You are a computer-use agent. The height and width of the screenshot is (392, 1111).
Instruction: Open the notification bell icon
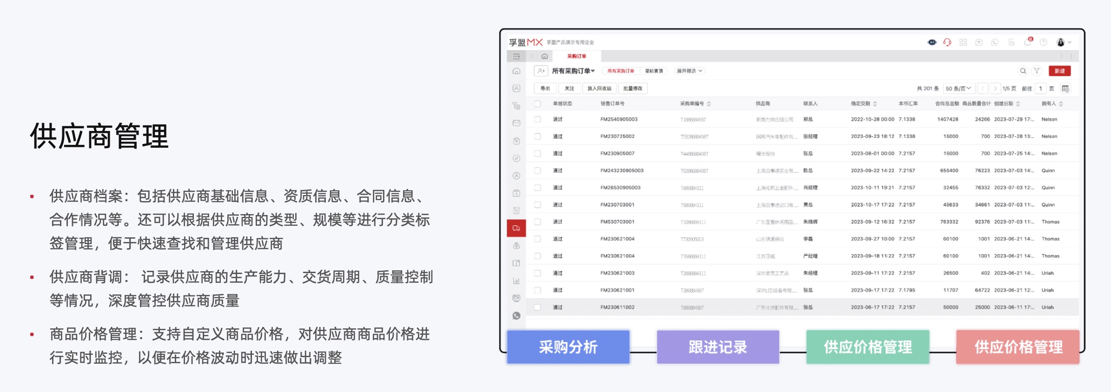(x=1027, y=42)
